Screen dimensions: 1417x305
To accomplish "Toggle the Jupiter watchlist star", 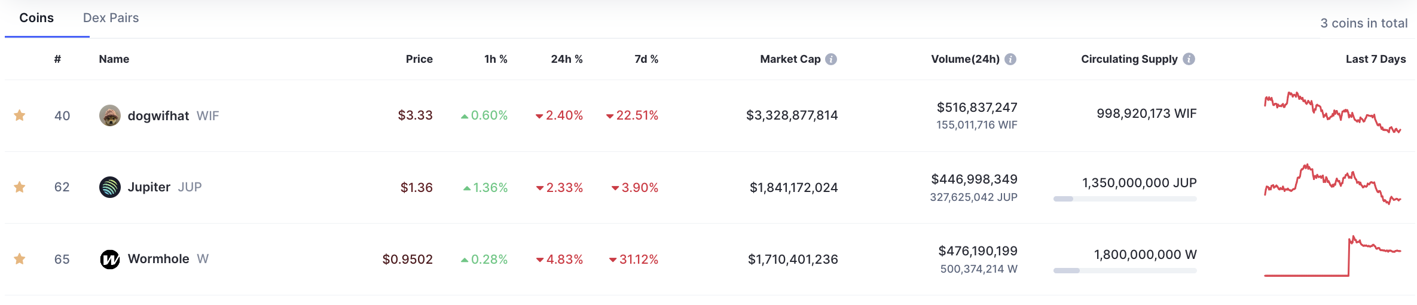I will coord(20,187).
